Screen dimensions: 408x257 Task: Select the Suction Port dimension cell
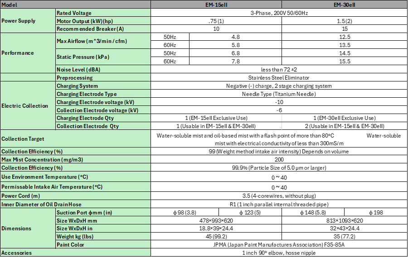coord(103,213)
